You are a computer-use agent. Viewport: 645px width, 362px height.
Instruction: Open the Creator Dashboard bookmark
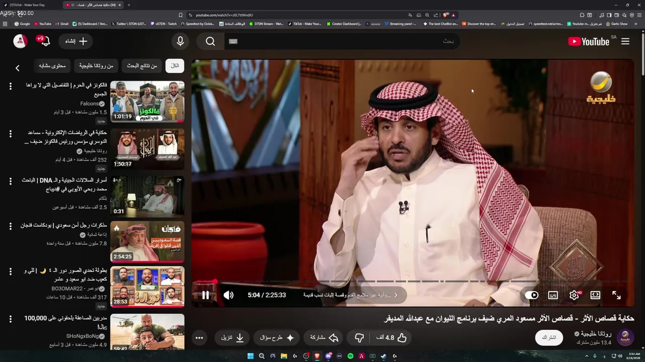344,24
